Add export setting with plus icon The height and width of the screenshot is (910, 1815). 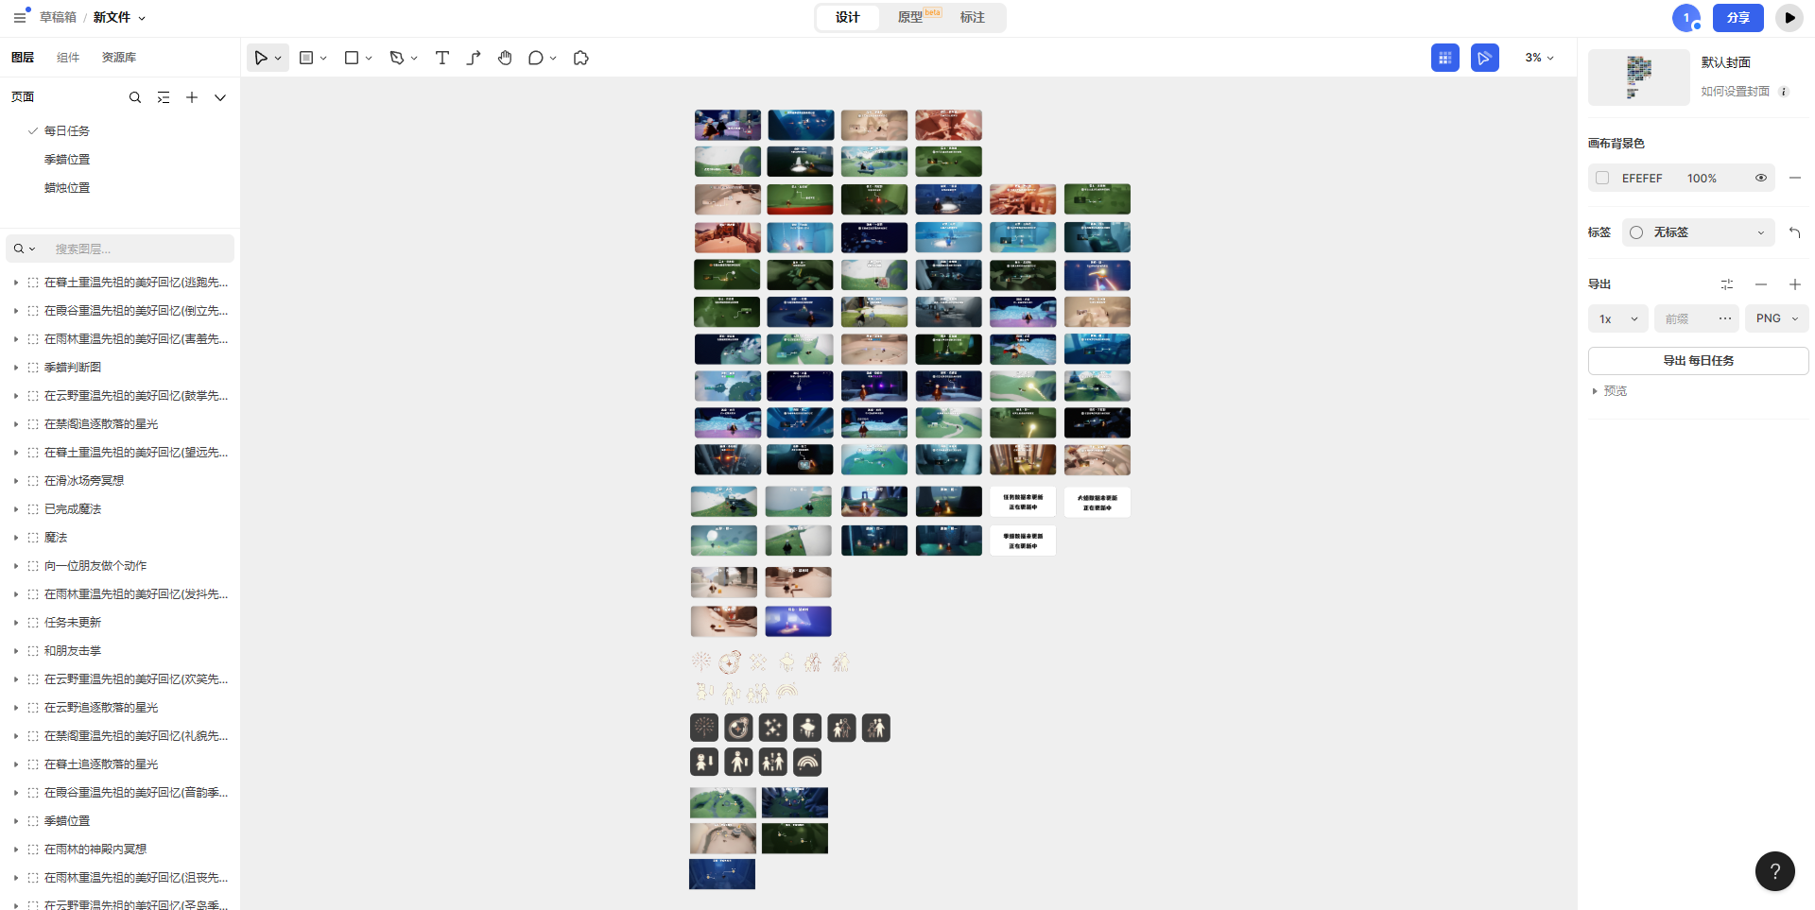1795,284
